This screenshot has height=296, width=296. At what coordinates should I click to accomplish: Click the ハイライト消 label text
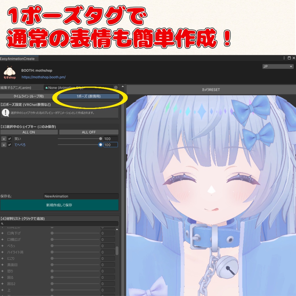coord(15,252)
